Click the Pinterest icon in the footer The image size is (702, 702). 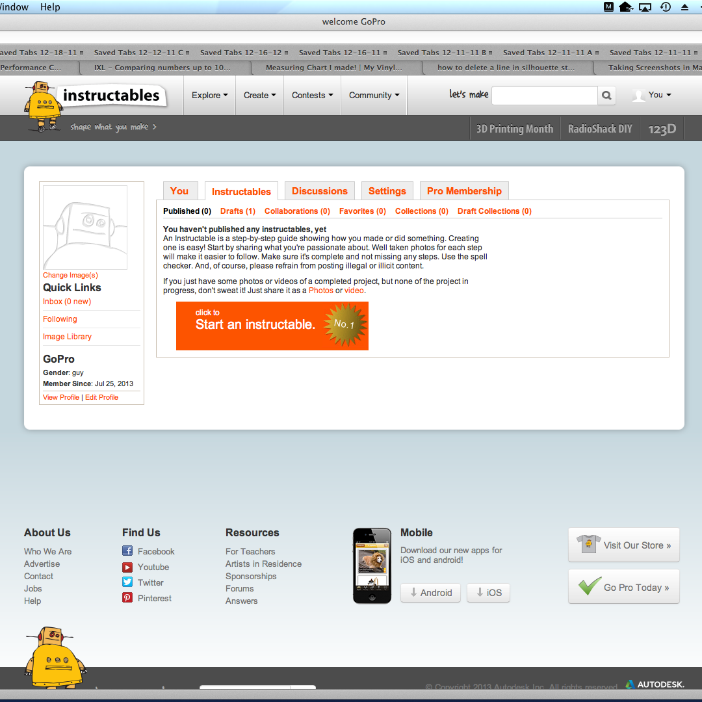coord(127,598)
